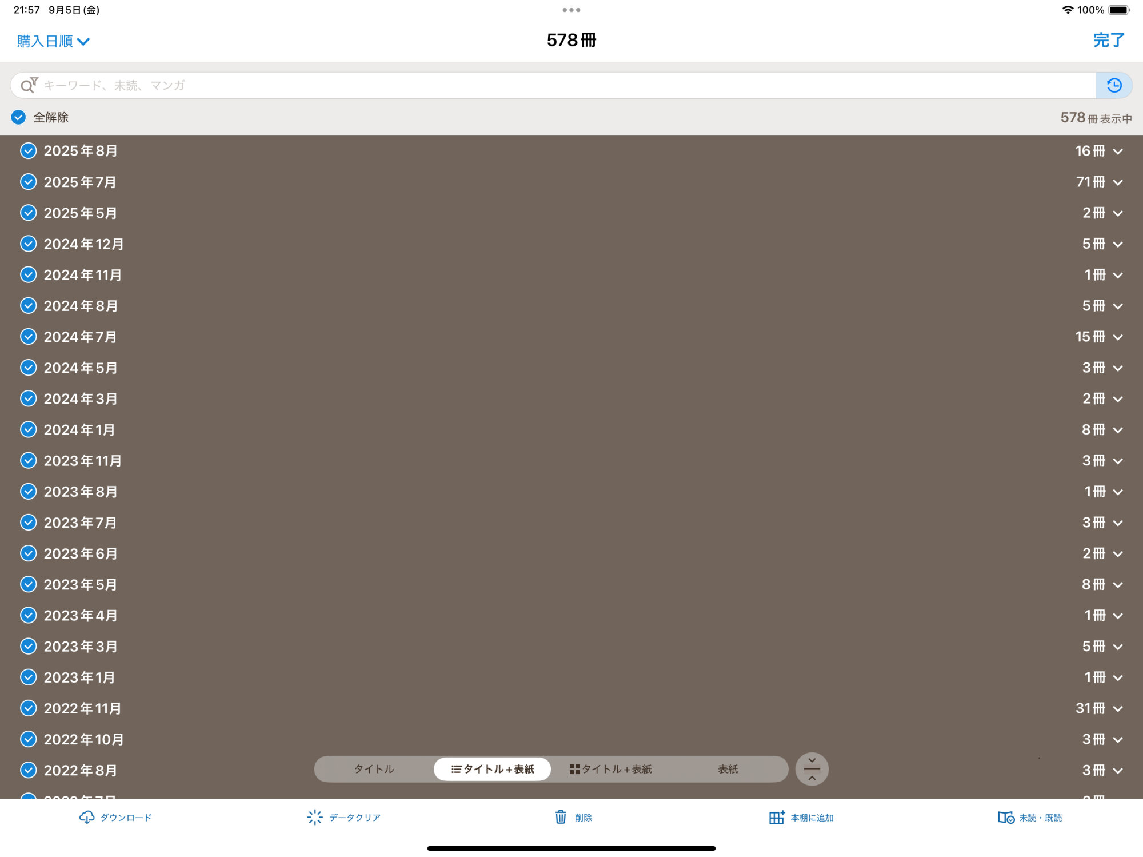Toggle the 全解除 deselect-all checkbox
The image size is (1143, 857).
pos(19,117)
